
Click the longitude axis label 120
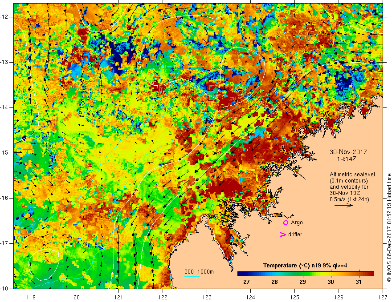[75, 297]
